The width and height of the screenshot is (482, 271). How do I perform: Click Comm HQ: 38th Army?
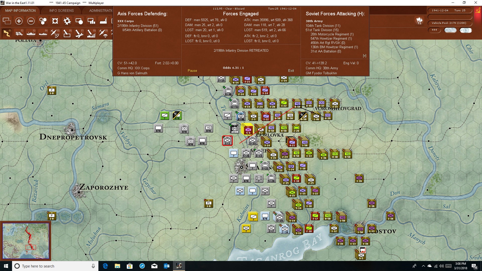322,68
